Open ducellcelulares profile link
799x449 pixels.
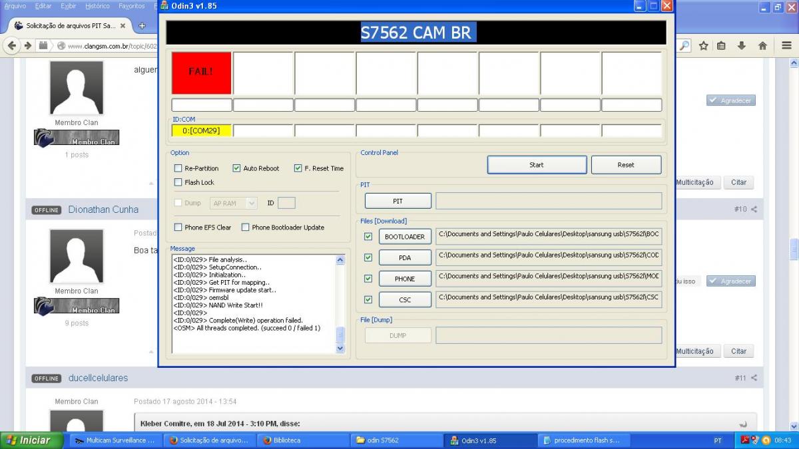(x=98, y=378)
